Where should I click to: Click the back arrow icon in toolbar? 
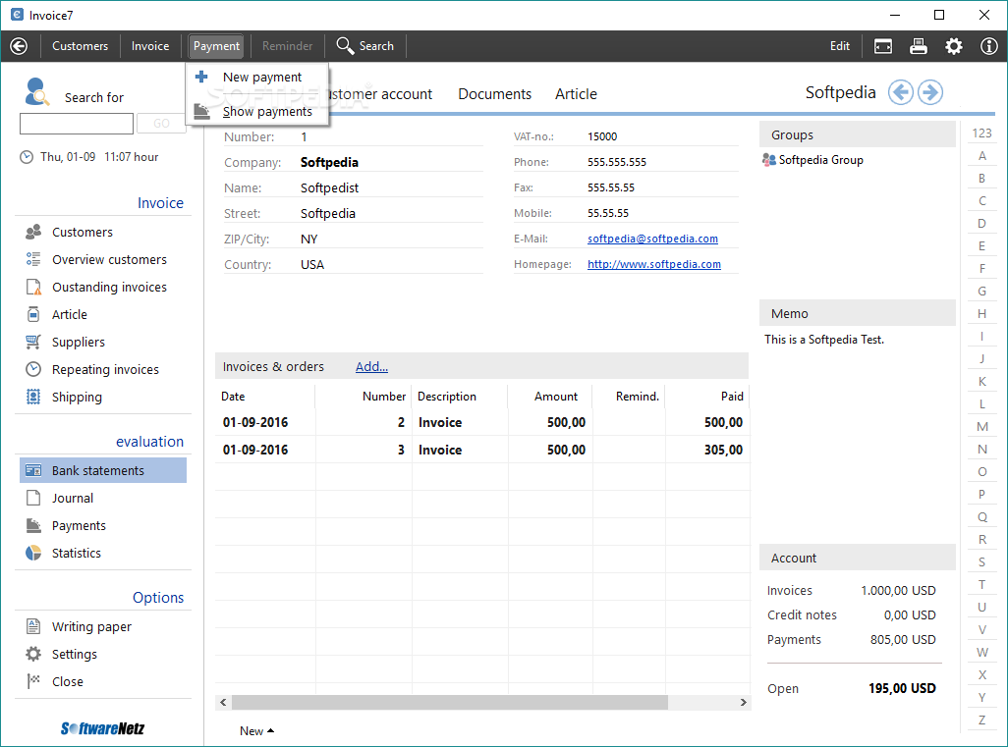point(19,46)
